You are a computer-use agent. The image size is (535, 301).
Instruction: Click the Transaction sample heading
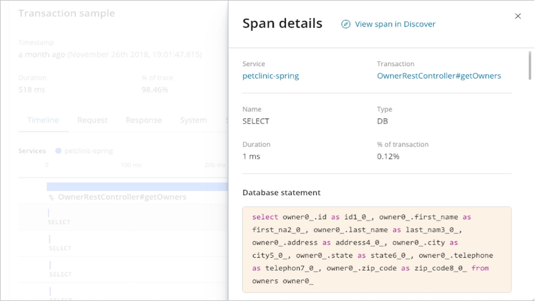(67, 13)
